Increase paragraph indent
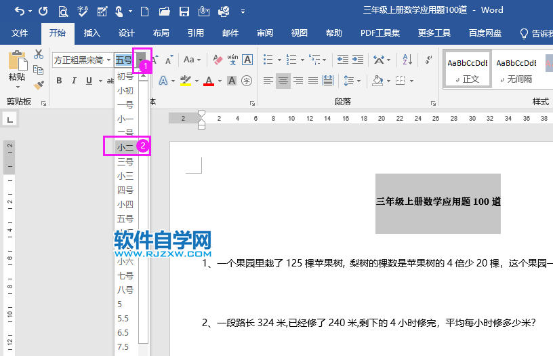Viewport: 553px width, 356px height. 358,59
